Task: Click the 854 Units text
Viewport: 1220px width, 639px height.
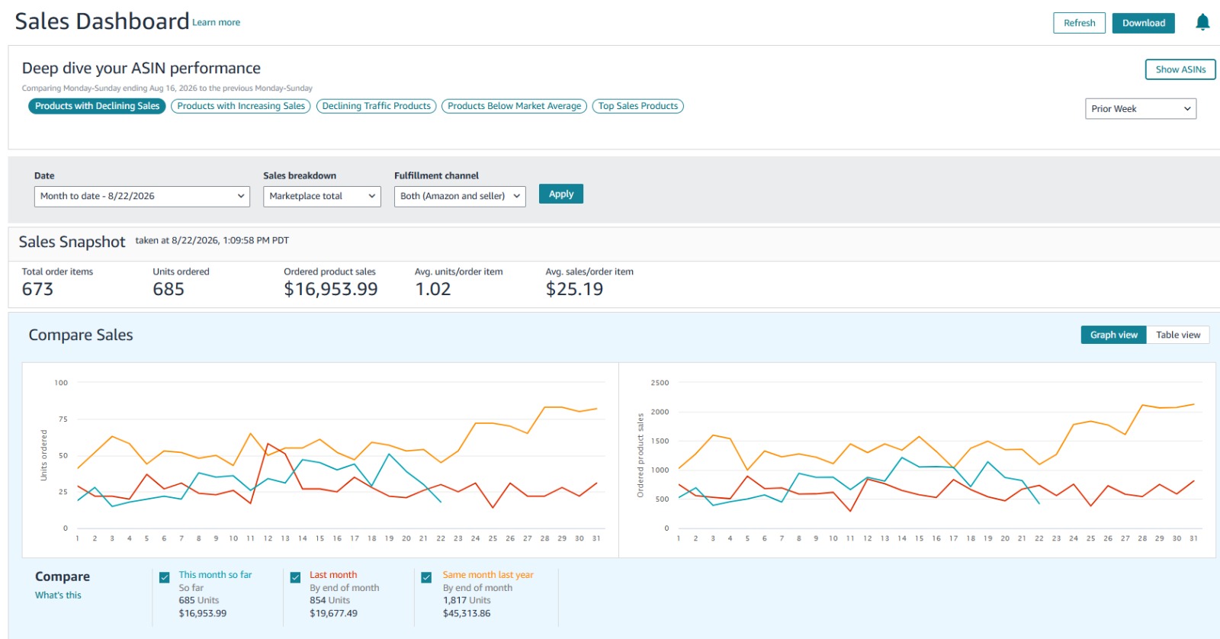Action: pos(329,600)
